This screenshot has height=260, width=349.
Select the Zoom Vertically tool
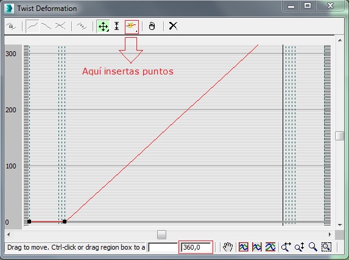300,247
